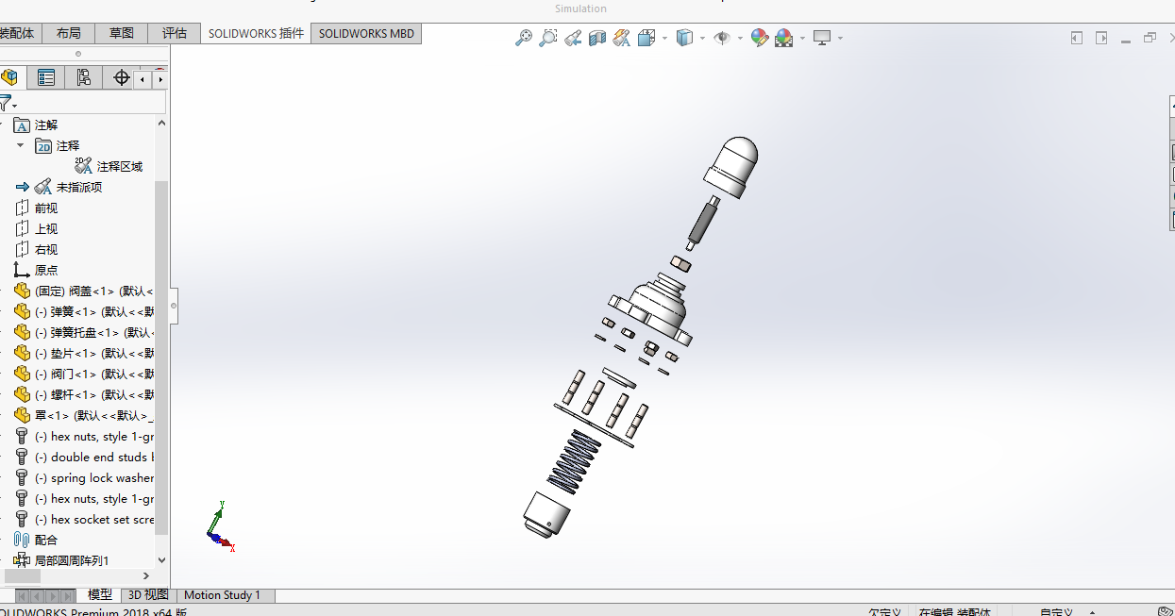
Task: Open the DisplayManager panel icon
Action: 83,76
